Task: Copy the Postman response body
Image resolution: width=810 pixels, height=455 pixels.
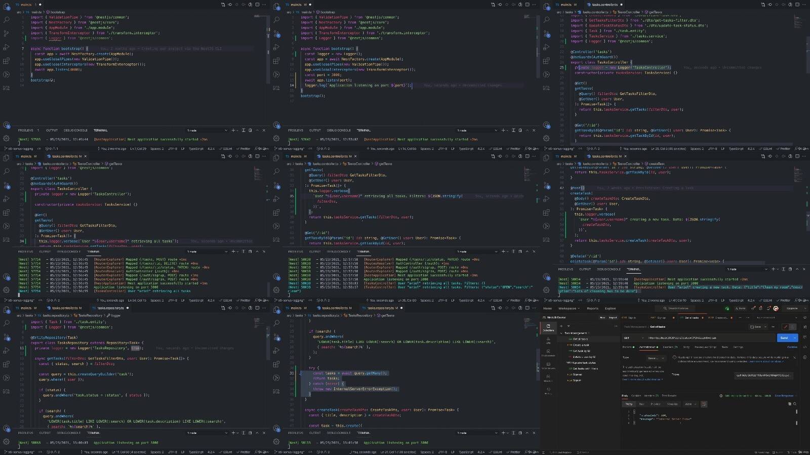Action: 790,404
